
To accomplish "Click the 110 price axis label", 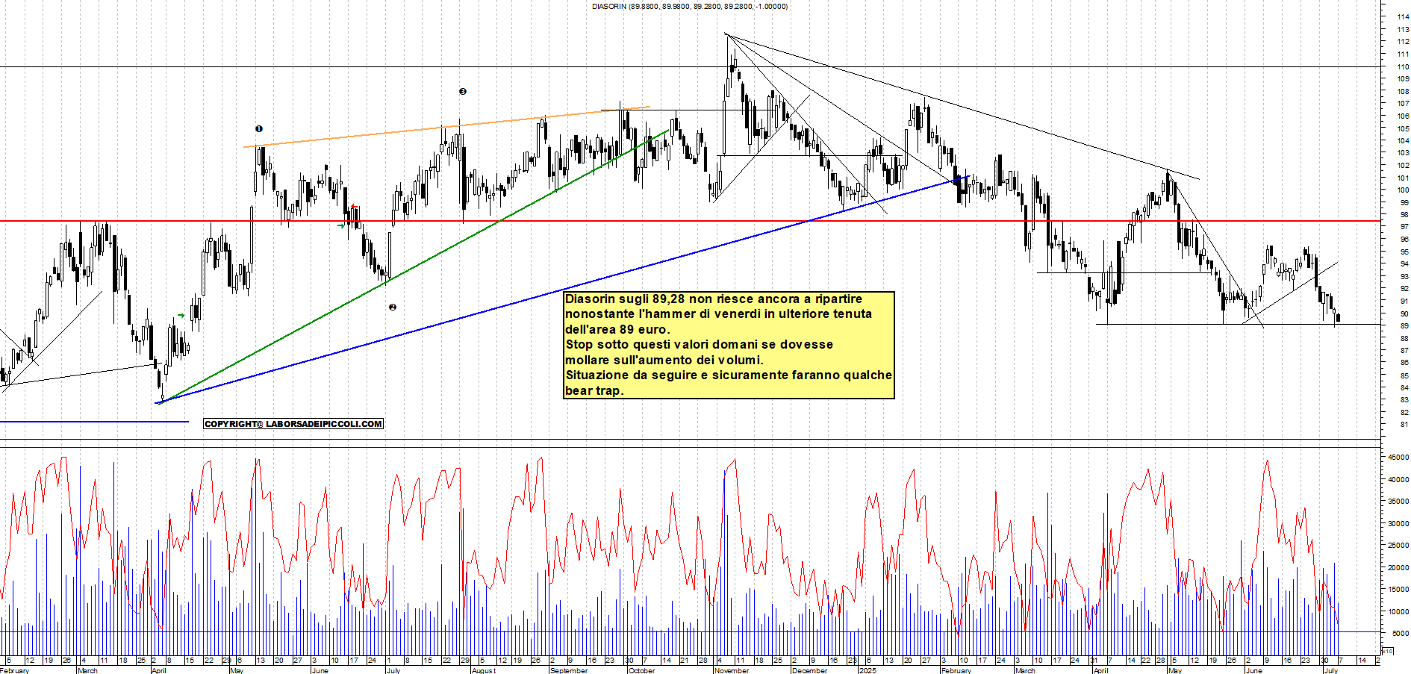I will pos(1403,66).
